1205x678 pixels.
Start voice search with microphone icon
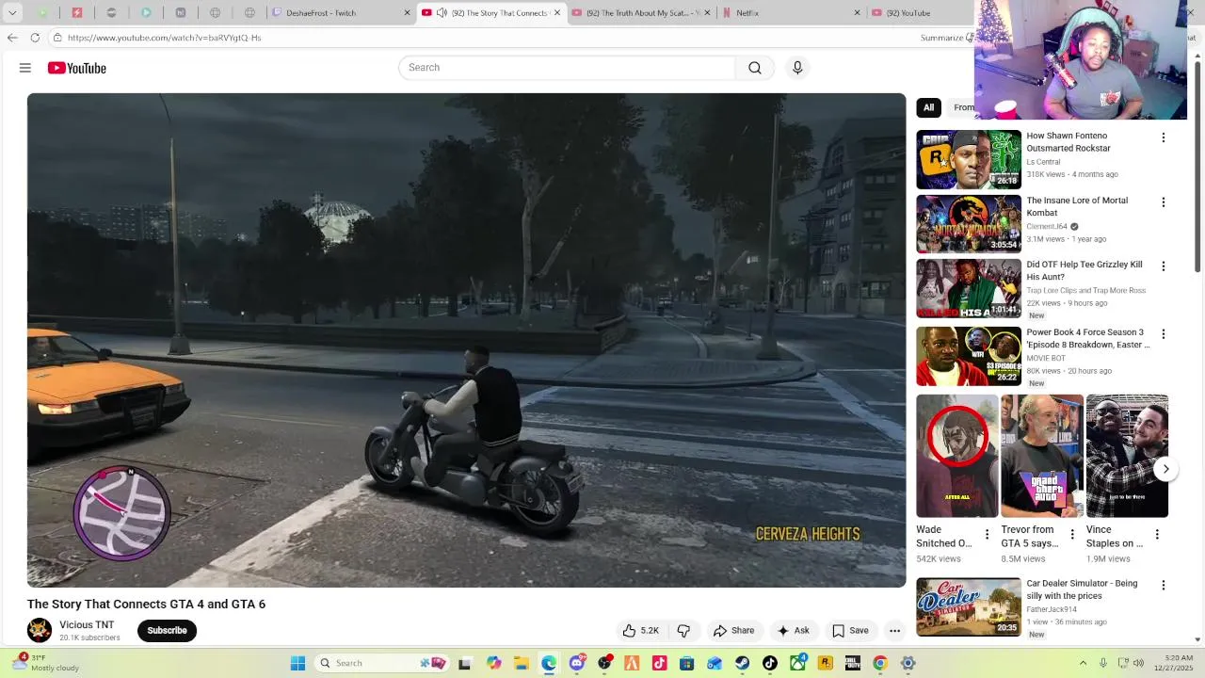click(797, 68)
